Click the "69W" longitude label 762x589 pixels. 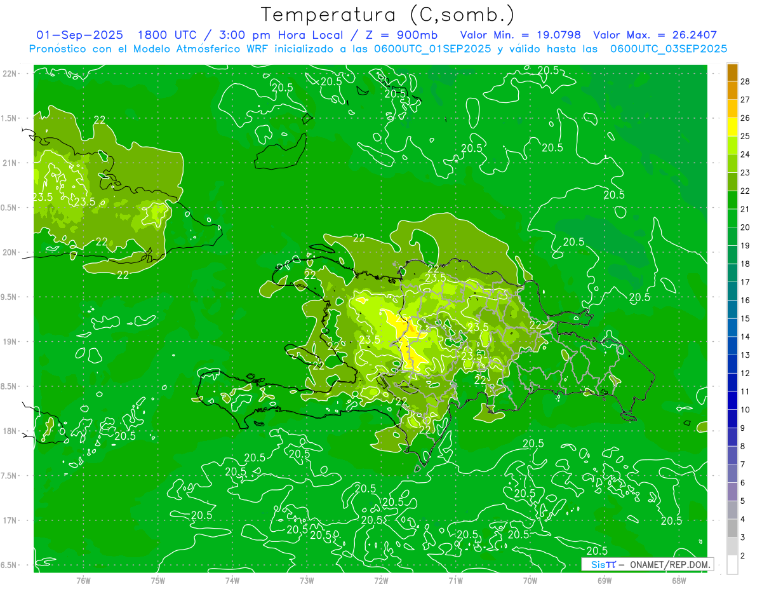(x=605, y=581)
